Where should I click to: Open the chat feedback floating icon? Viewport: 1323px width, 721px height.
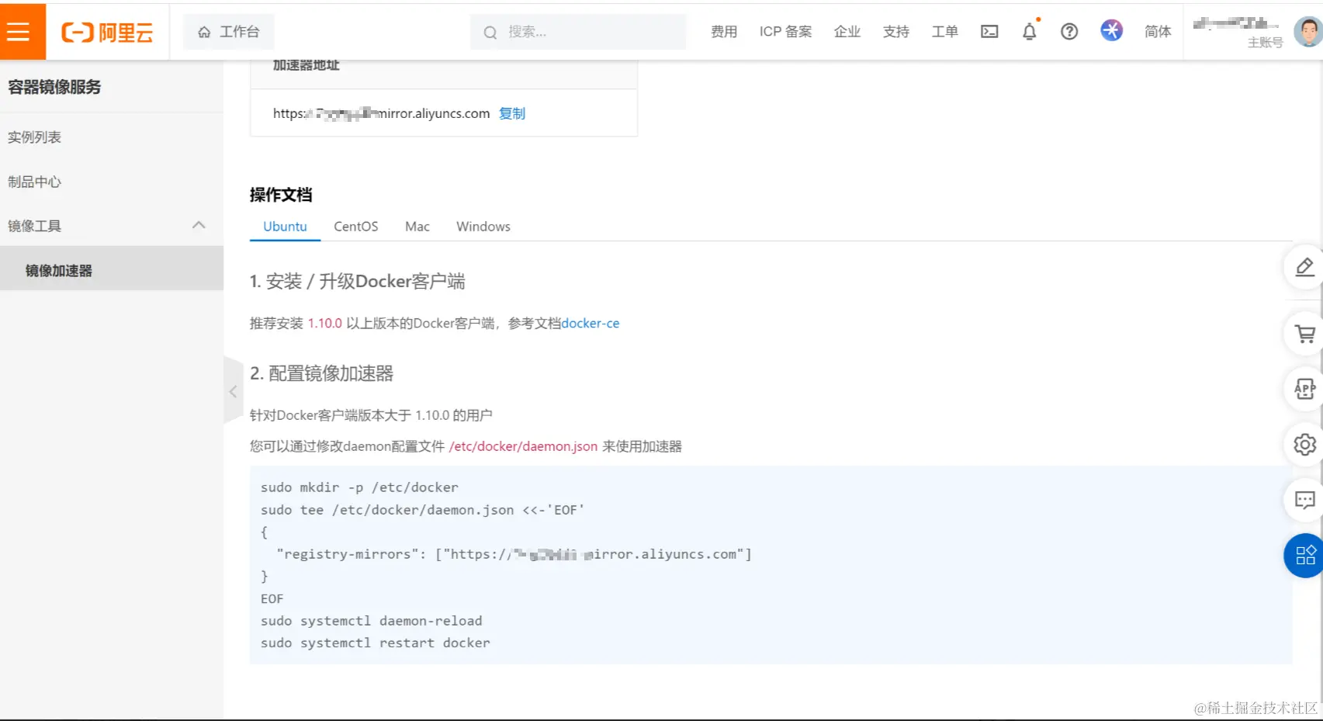[x=1304, y=500]
